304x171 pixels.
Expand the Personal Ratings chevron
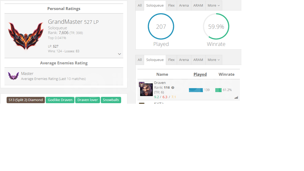[x=120, y=54]
